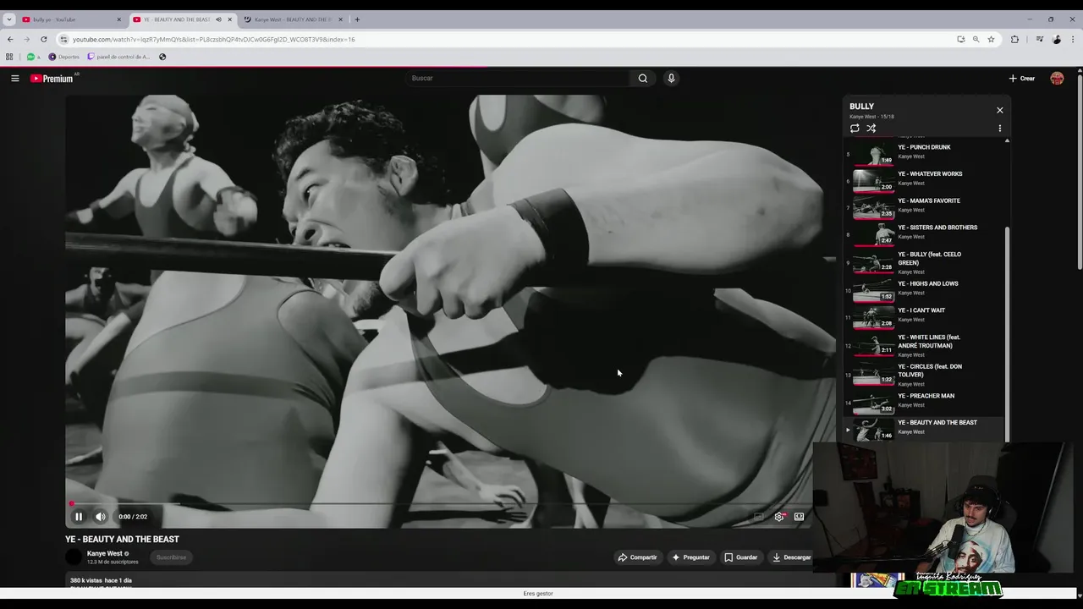
Task: Click the Preguntar ask button
Action: pos(690,557)
